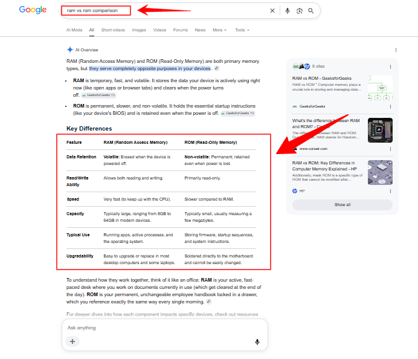Viewport: 418px width, 359px height.
Task: Open three-dot menu for GeeksforGeeks source
Action: pyautogui.click(x=390, y=106)
